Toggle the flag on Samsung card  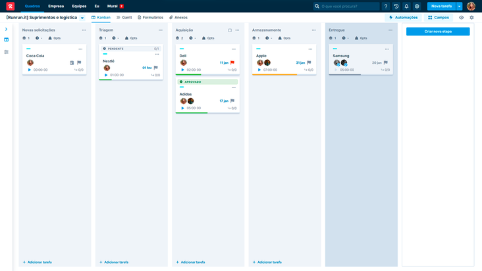(x=385, y=62)
